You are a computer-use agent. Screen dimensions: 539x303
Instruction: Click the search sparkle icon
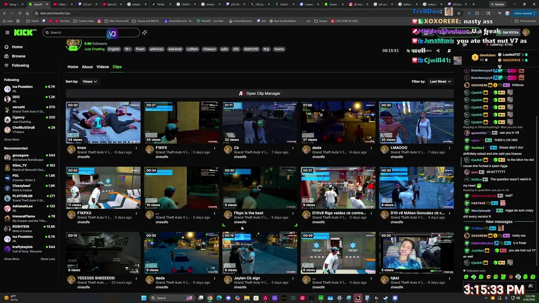pos(144,32)
